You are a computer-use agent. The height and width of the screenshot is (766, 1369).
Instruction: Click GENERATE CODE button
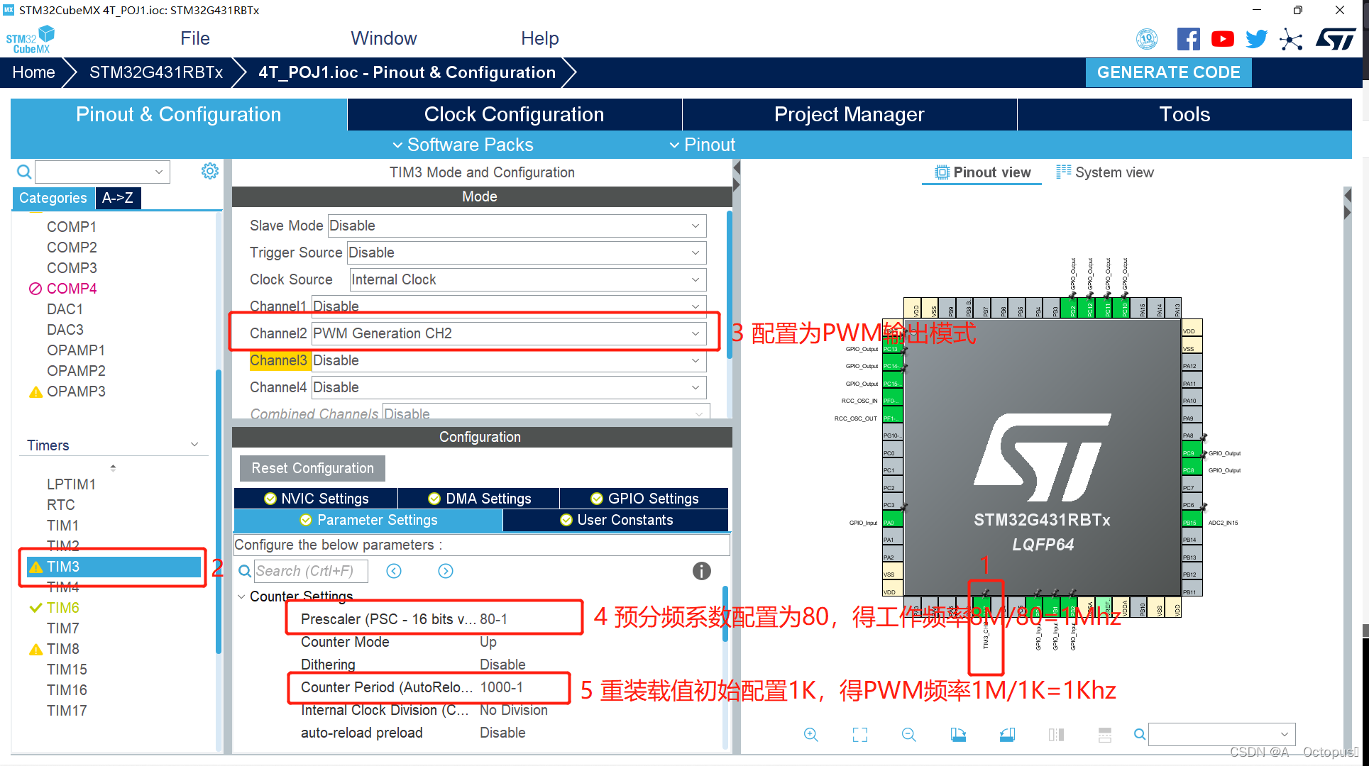point(1168,72)
